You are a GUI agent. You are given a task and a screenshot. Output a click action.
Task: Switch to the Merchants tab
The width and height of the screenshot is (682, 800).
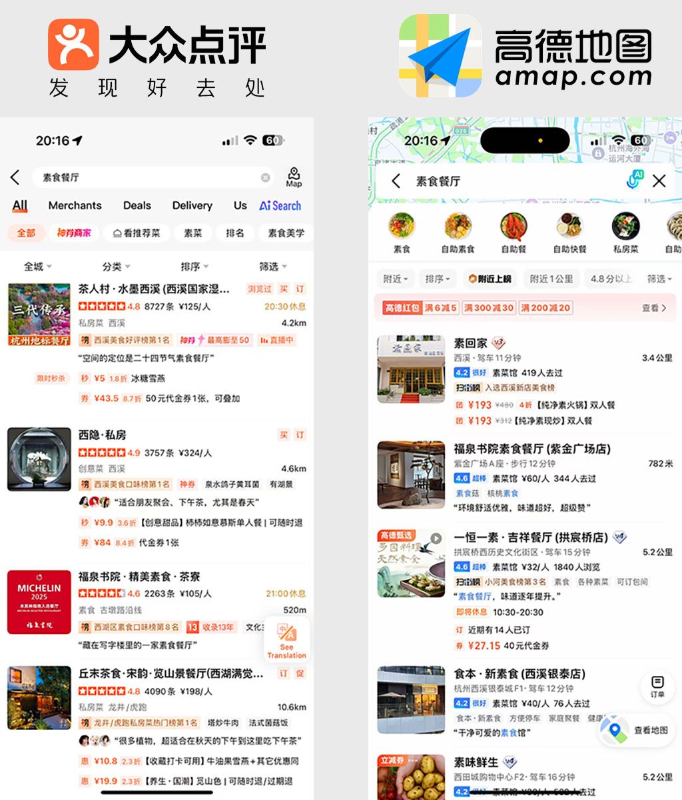(75, 206)
